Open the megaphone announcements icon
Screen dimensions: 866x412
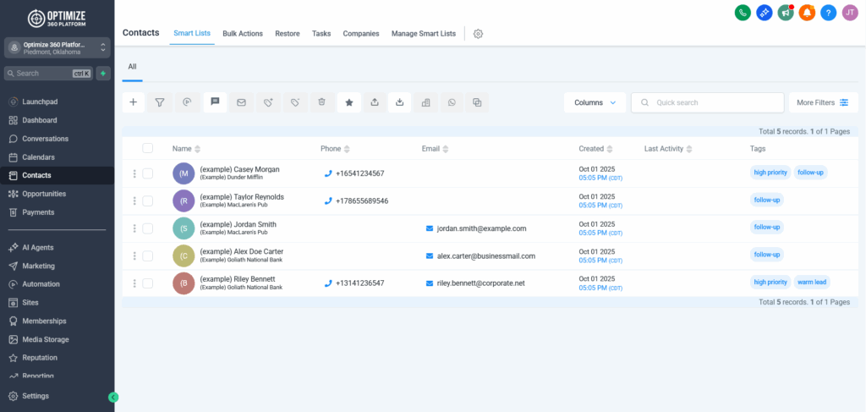(786, 13)
